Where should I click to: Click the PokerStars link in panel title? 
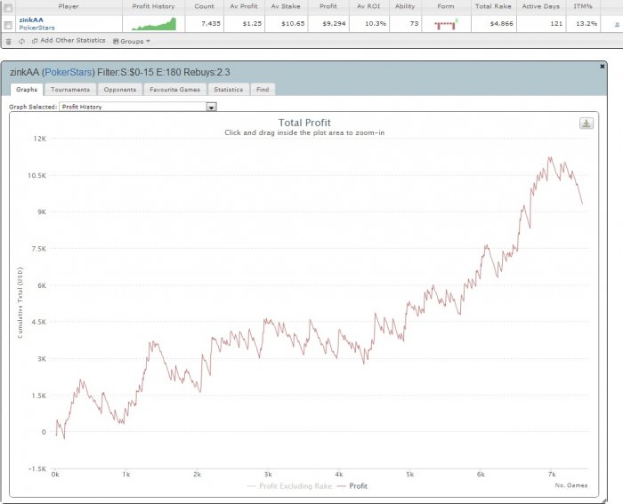[69, 72]
